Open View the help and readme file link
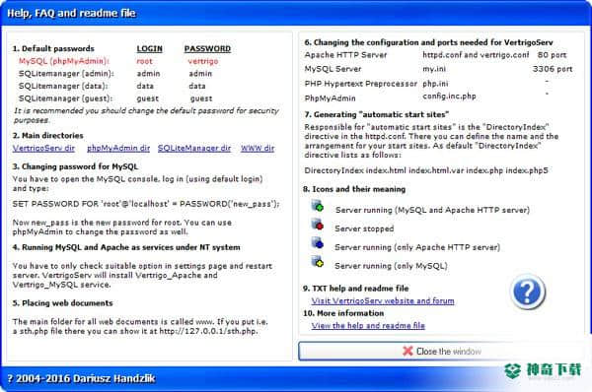The image size is (592, 392). coord(368,325)
